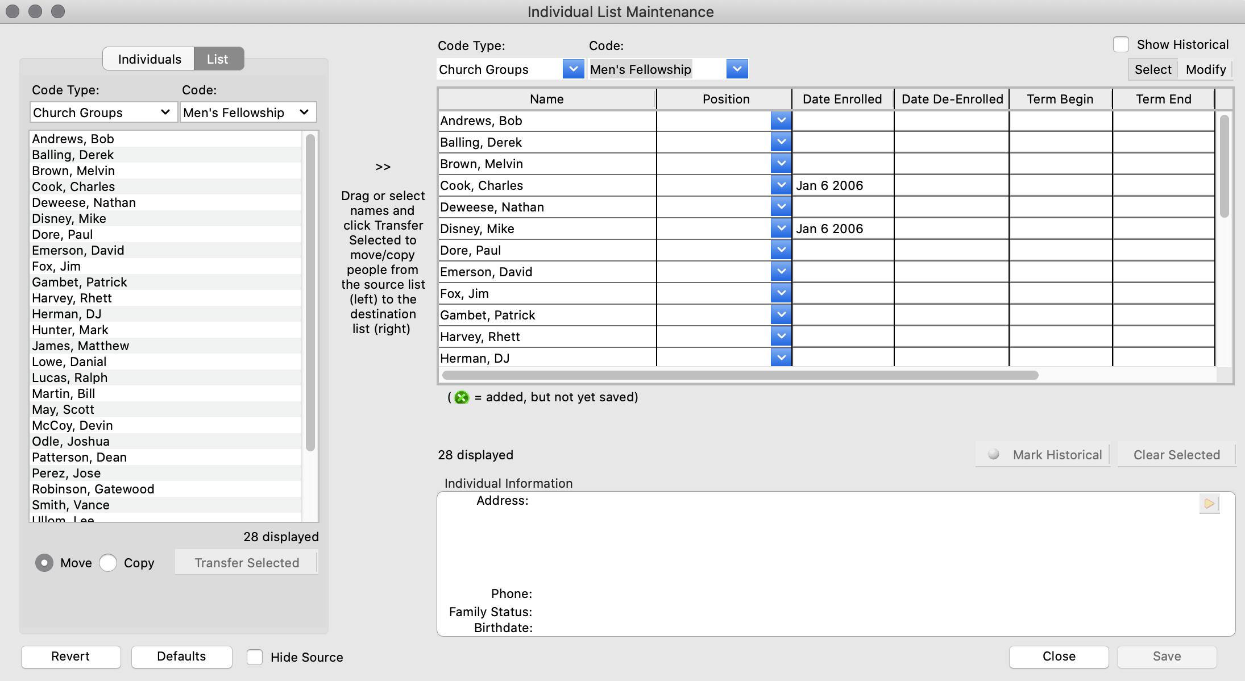Enable the Show Historical checkbox

[1120, 44]
